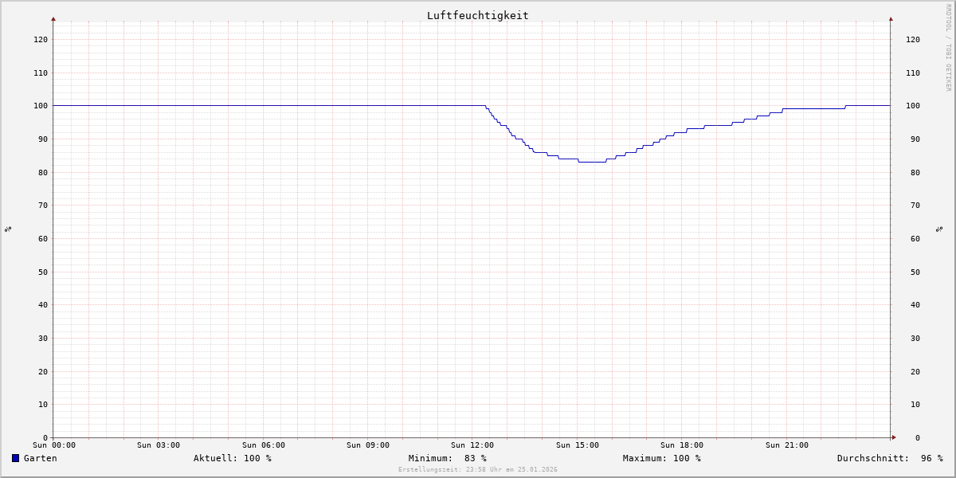The image size is (956, 478).
Task: Click the 40 label on the left axis
Action: click(x=43, y=304)
